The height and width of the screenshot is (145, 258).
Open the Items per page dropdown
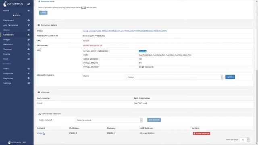click(x=244, y=140)
